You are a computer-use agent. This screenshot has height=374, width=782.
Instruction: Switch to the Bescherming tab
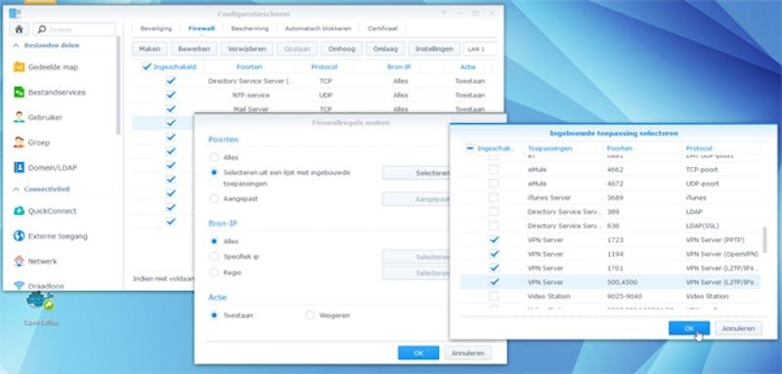click(x=249, y=29)
